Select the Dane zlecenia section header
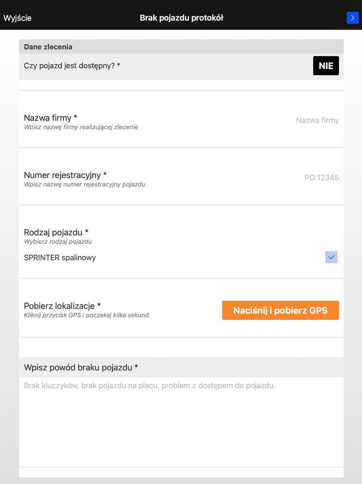The width and height of the screenshot is (362, 484). click(x=48, y=47)
